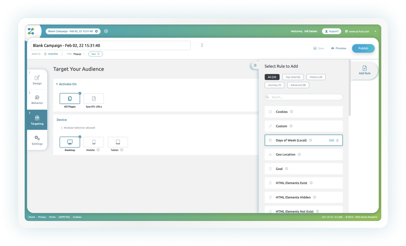
Task: Click the Zoom Analytics logo
Action: tap(32, 31)
